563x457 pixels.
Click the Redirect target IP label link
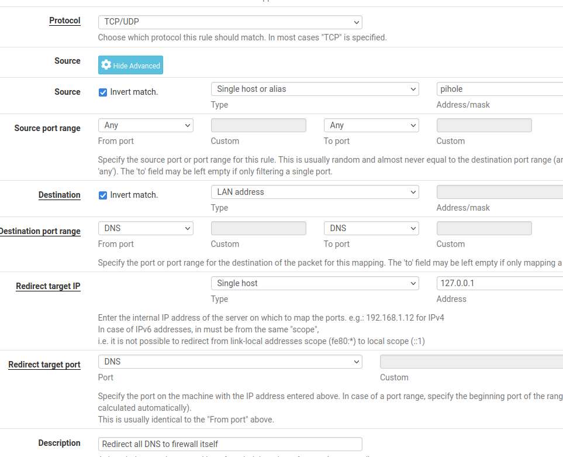(x=48, y=286)
